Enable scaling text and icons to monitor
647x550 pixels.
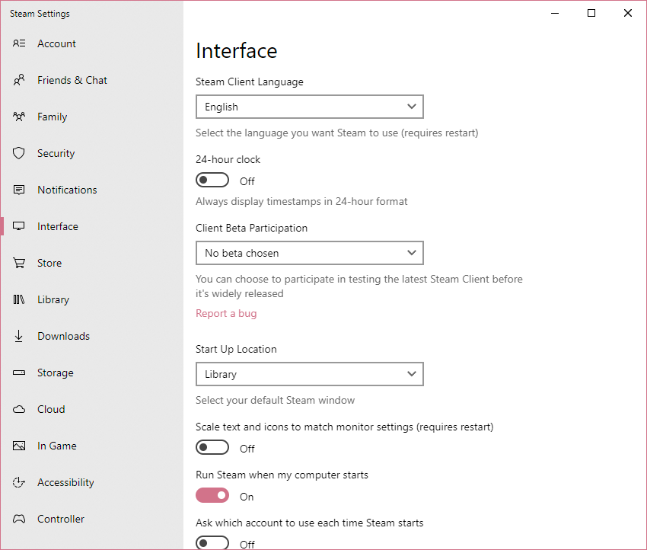(212, 447)
